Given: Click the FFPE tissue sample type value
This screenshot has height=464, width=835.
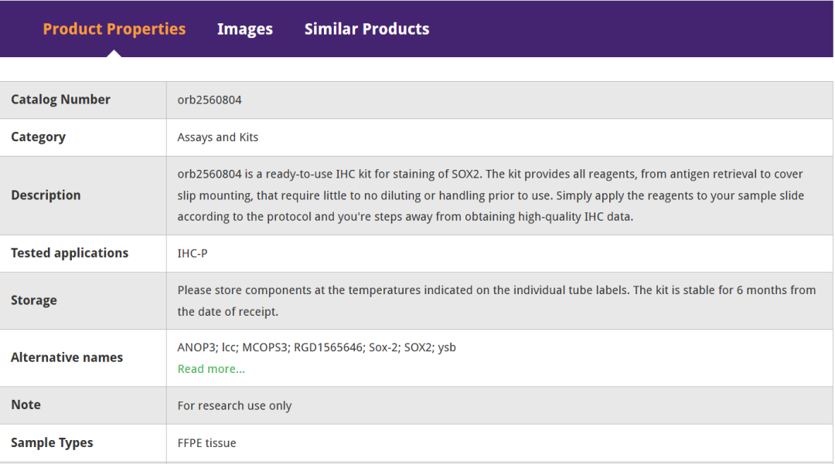Looking at the screenshot, I should pyautogui.click(x=206, y=443).
